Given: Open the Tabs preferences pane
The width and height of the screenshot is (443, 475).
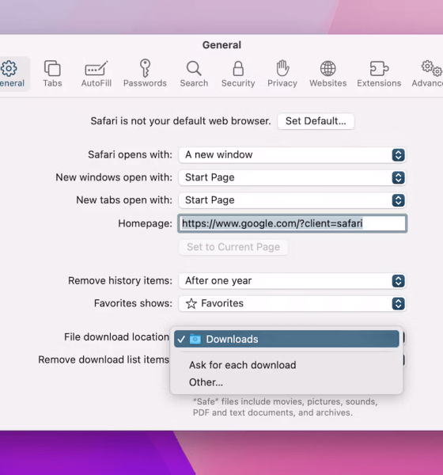Looking at the screenshot, I should point(52,74).
